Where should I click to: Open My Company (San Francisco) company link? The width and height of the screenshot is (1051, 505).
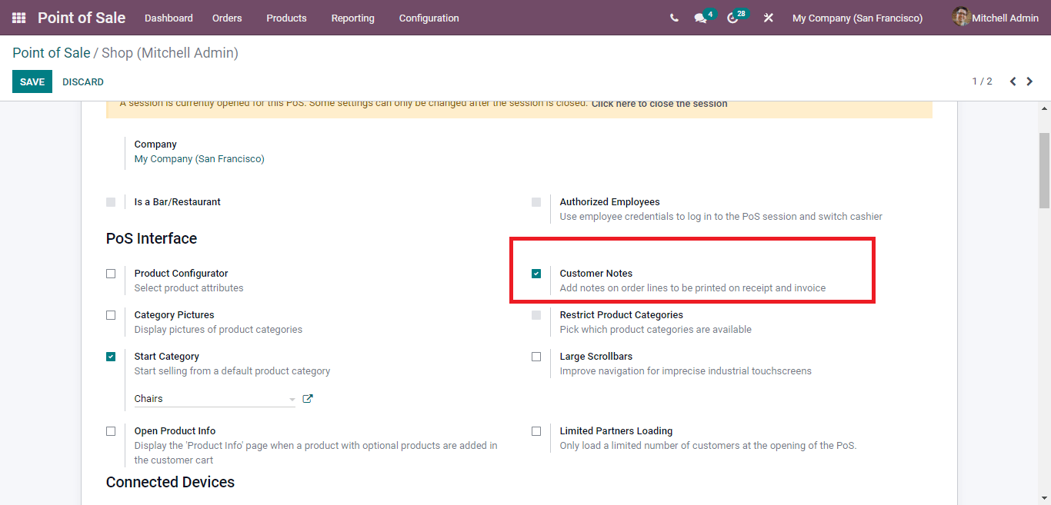click(199, 159)
